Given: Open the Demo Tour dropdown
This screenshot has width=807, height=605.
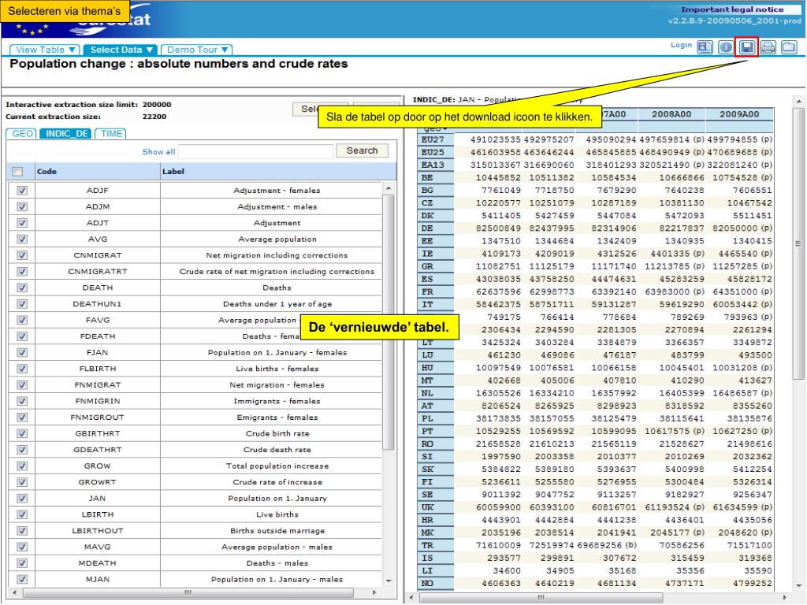Looking at the screenshot, I should 197,50.
